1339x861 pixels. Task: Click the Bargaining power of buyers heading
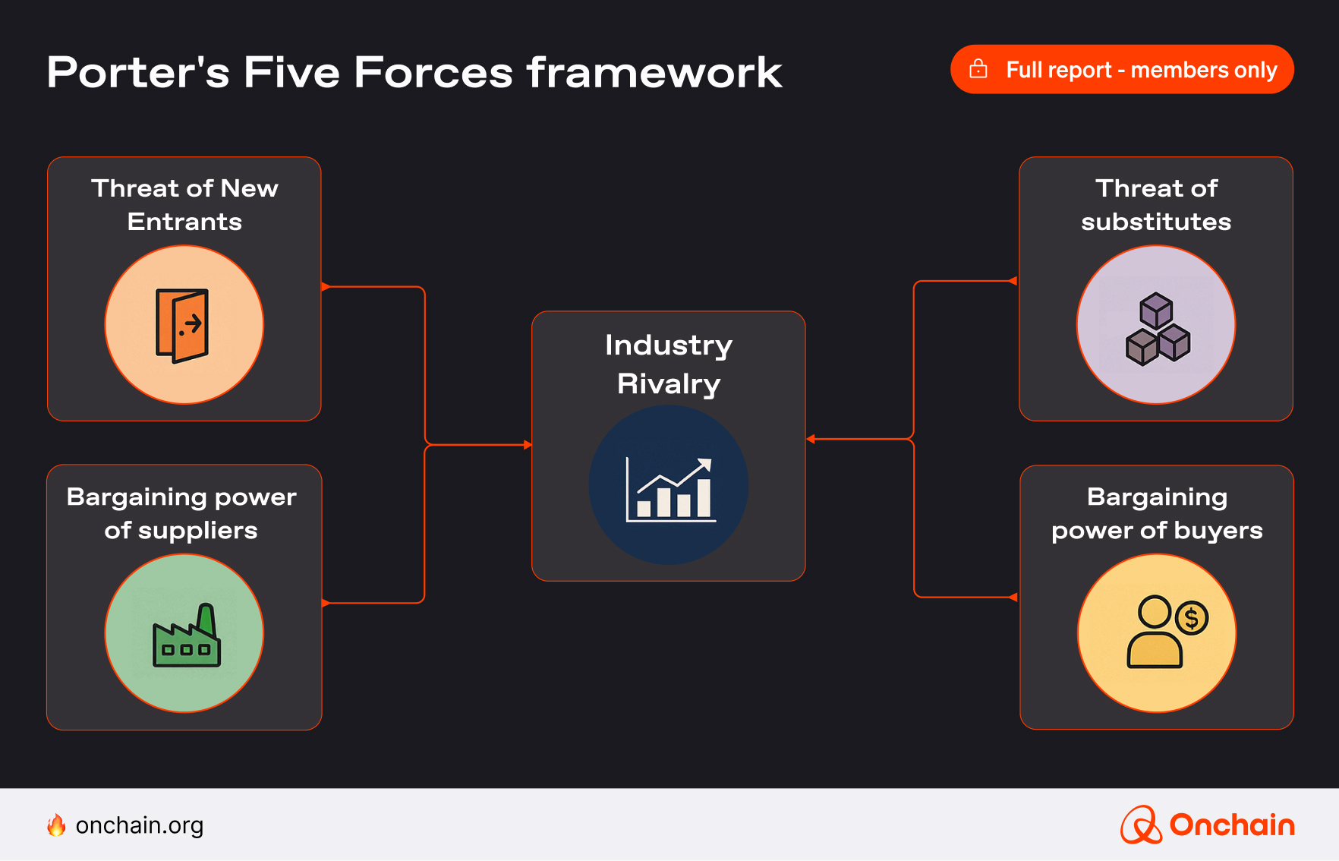coord(1157,513)
